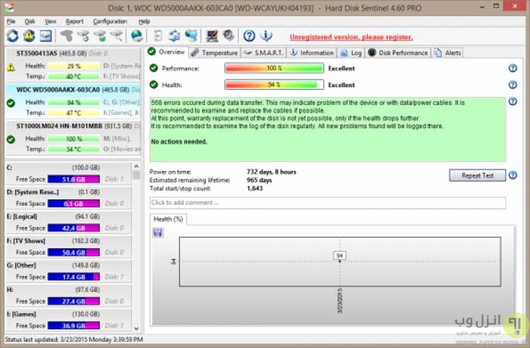
Task: Click the yellow warning icon of ST3500413AS disk
Action: click(x=11, y=67)
